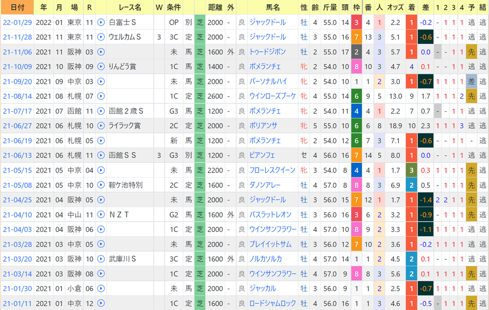Click play icon in the 21-04/03 row
489x310 pixels.
click(101, 229)
